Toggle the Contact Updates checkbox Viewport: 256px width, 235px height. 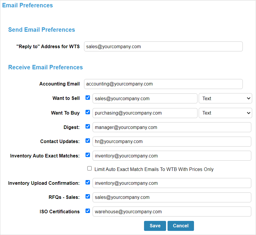tap(88, 141)
